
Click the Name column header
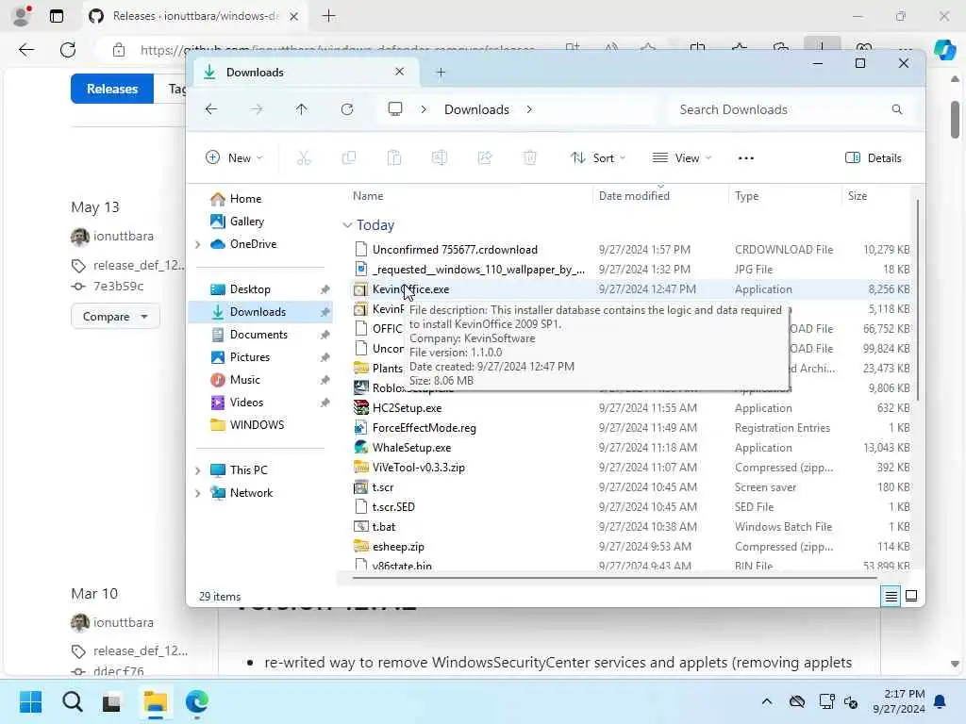tap(368, 196)
